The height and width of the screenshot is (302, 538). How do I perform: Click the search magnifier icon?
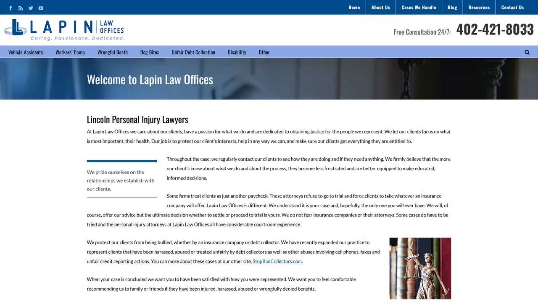pos(527,52)
